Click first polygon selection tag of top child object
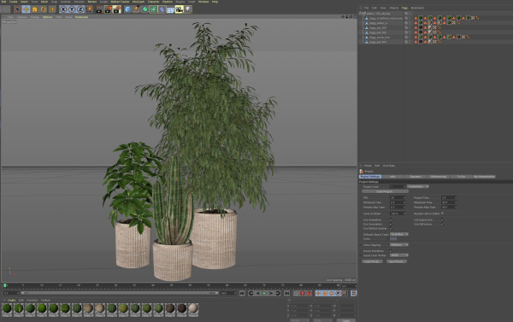The width and height of the screenshot is (513, 322). point(416,18)
